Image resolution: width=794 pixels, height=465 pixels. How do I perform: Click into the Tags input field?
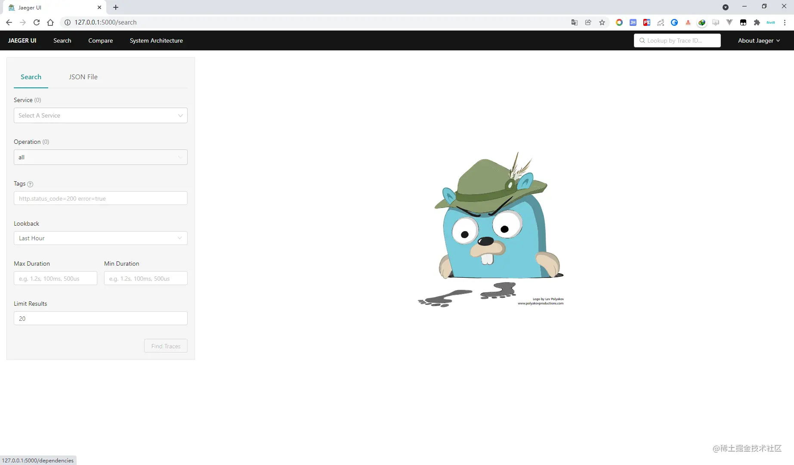coord(101,198)
